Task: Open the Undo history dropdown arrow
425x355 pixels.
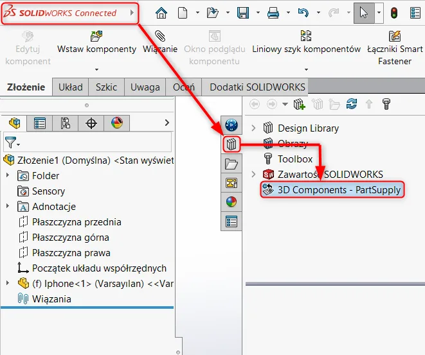Action: (318, 12)
